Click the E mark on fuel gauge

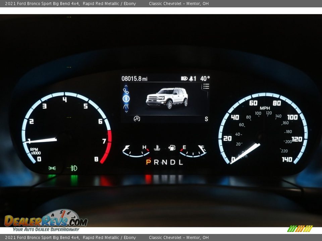click(x=184, y=147)
